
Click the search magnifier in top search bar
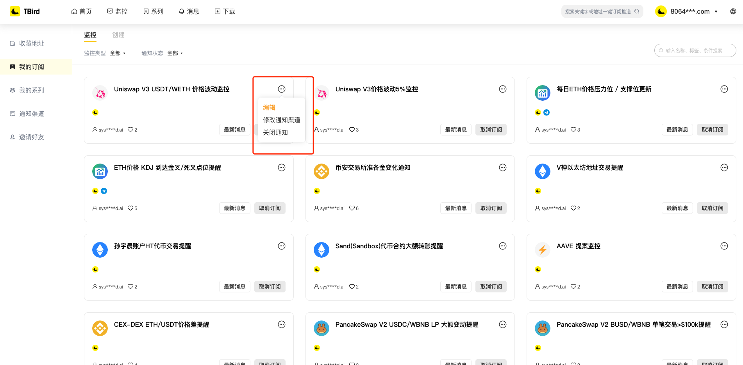pyautogui.click(x=637, y=11)
